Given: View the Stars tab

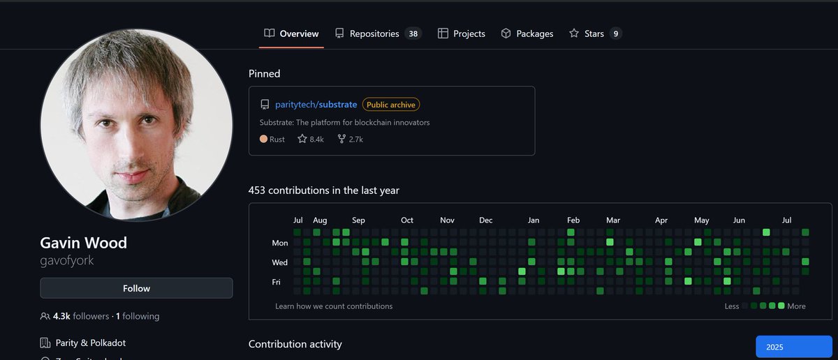Looking at the screenshot, I should [595, 33].
